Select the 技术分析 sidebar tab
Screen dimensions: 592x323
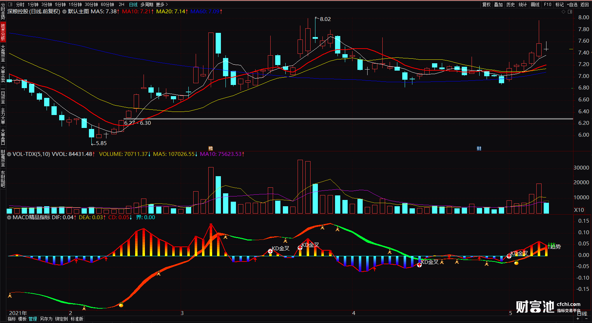[3, 32]
